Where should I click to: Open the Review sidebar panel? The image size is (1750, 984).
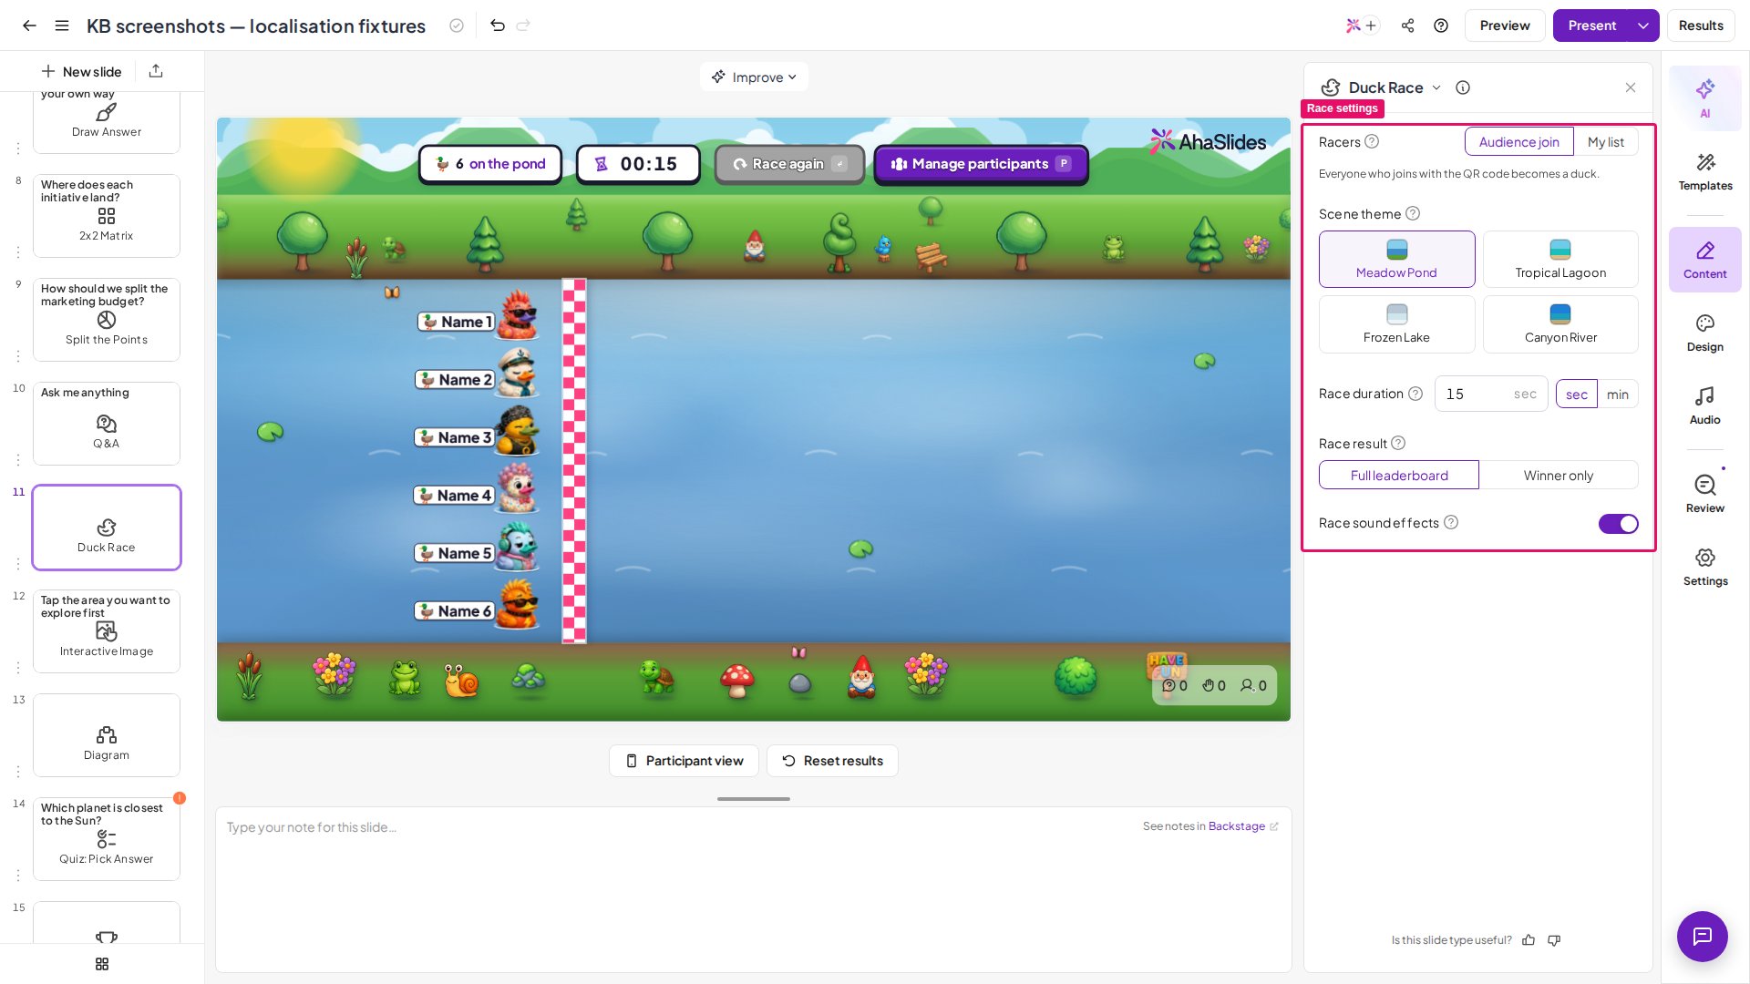point(1704,495)
